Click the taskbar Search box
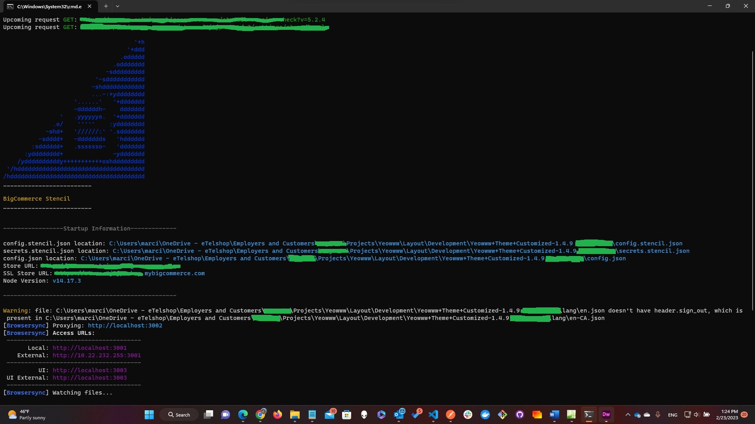Image resolution: width=755 pixels, height=424 pixels. click(179, 415)
